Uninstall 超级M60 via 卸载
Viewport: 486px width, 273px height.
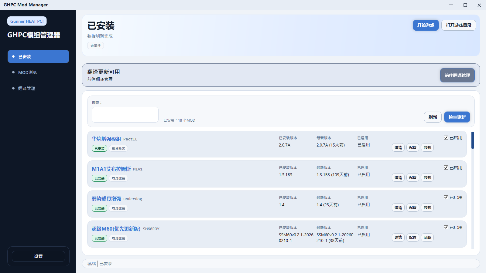pos(427,238)
